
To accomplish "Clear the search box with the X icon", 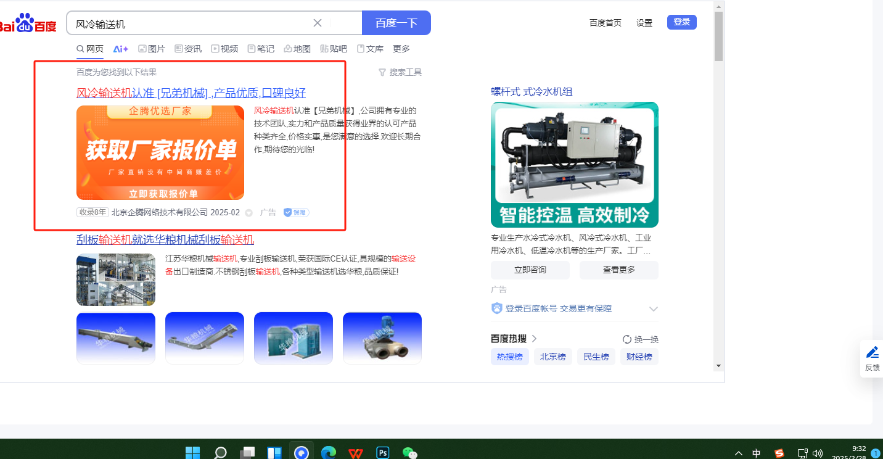I will coord(318,23).
